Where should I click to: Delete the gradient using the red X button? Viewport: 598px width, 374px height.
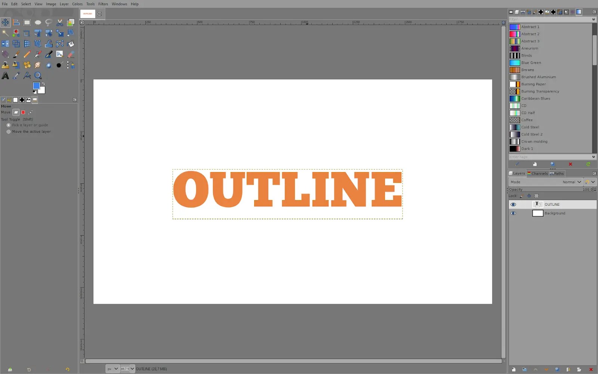coord(570,164)
